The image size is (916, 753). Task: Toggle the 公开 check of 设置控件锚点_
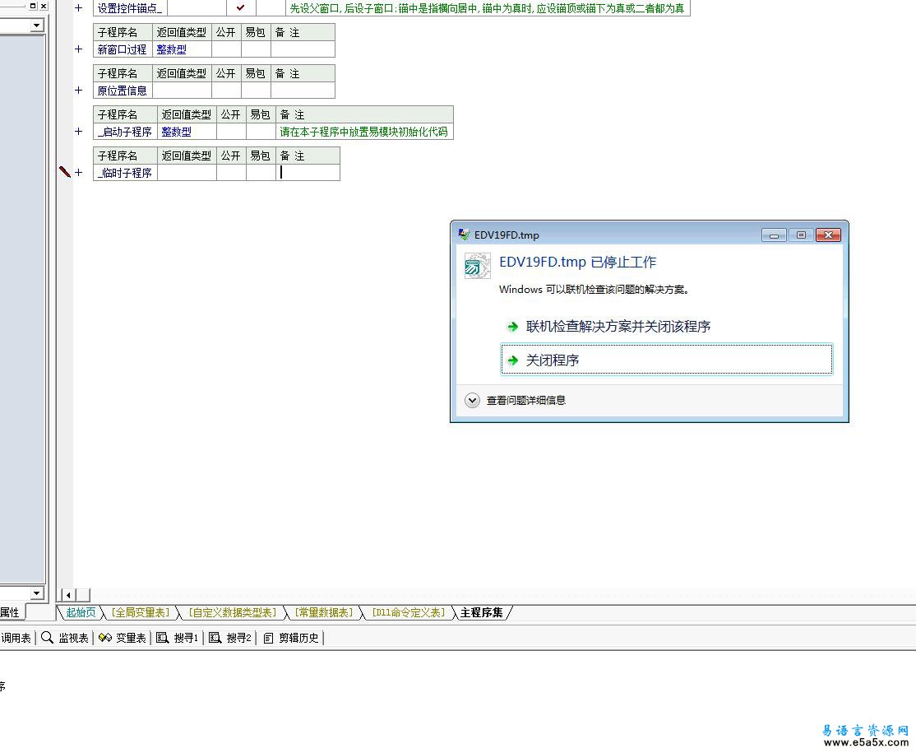pos(241,7)
